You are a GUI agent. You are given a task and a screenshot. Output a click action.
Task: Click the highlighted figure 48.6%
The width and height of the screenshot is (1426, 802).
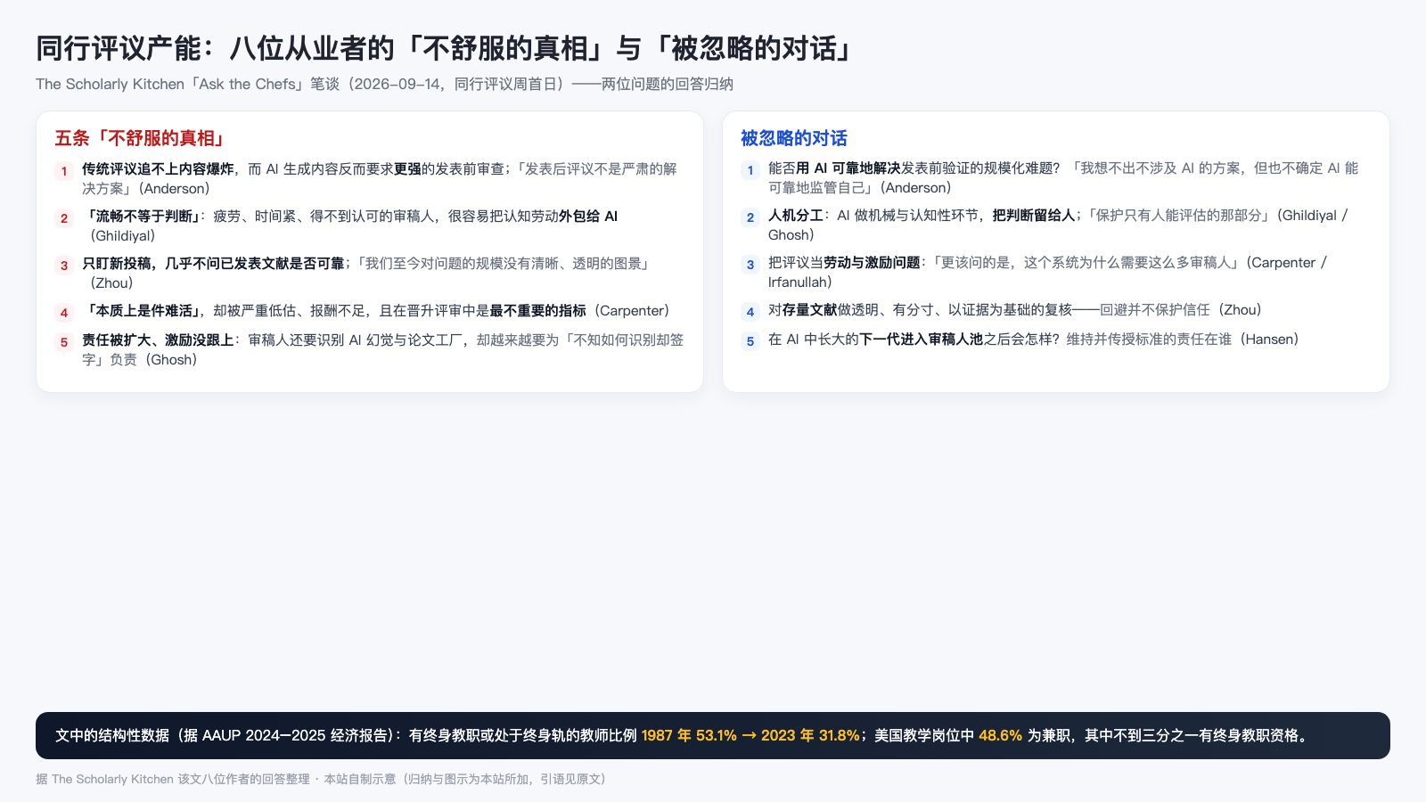(1000, 735)
